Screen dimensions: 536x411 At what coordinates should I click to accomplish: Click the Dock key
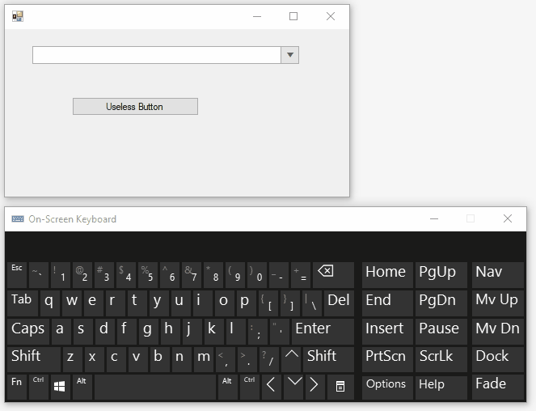click(x=498, y=359)
